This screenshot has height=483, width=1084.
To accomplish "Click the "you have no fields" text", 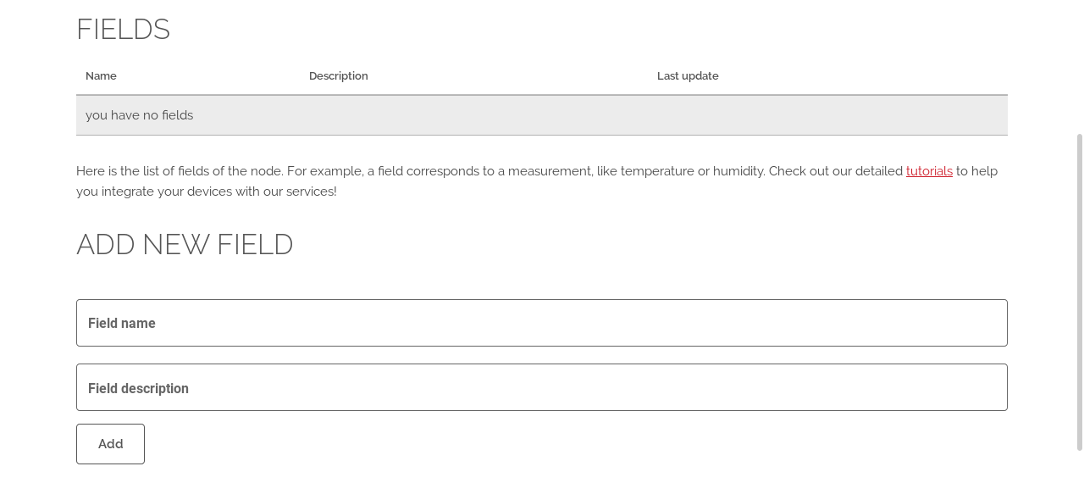I will [x=139, y=115].
